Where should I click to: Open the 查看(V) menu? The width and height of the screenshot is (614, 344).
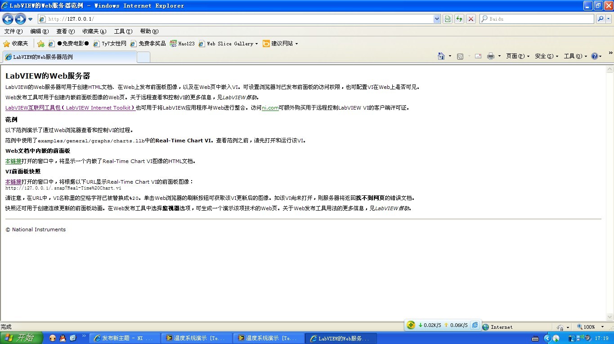65,31
